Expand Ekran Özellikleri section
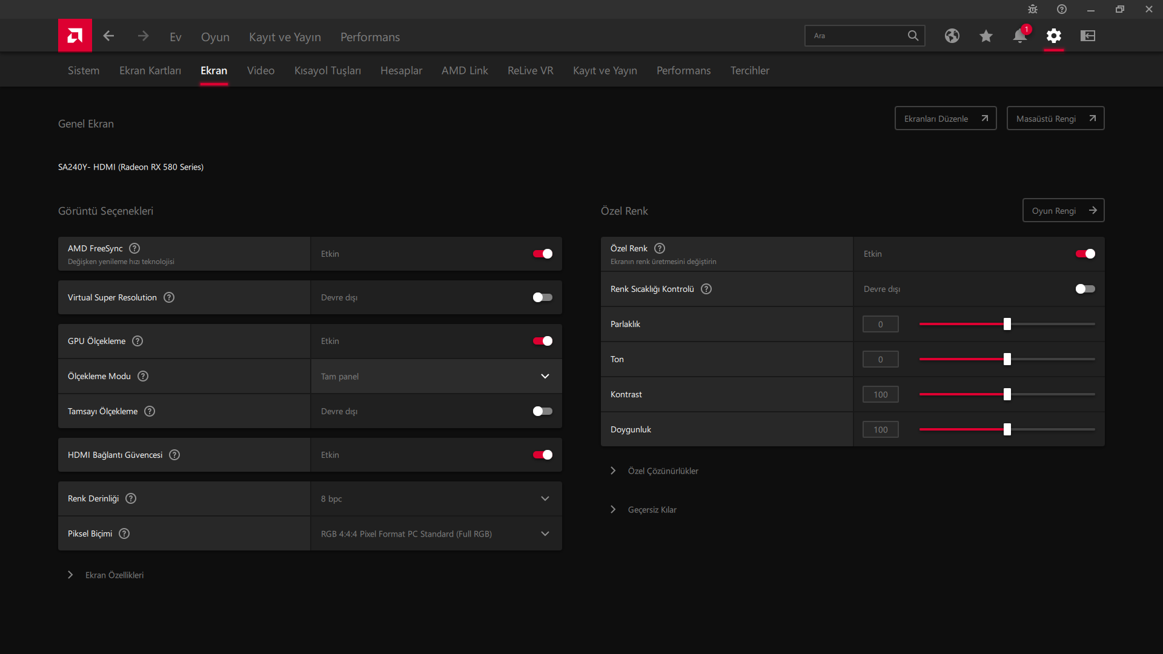This screenshot has width=1163, height=654. (106, 575)
